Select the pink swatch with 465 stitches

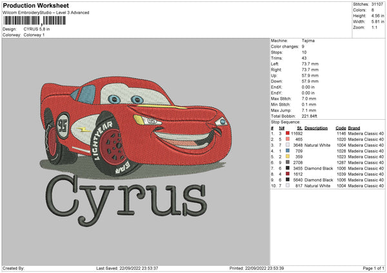[288, 138]
